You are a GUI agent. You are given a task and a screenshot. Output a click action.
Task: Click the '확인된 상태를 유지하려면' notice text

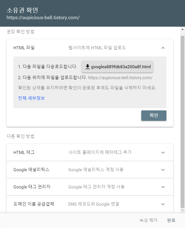(87, 88)
